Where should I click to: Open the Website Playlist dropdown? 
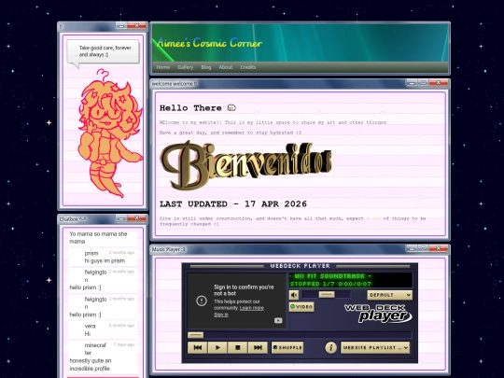375,347
